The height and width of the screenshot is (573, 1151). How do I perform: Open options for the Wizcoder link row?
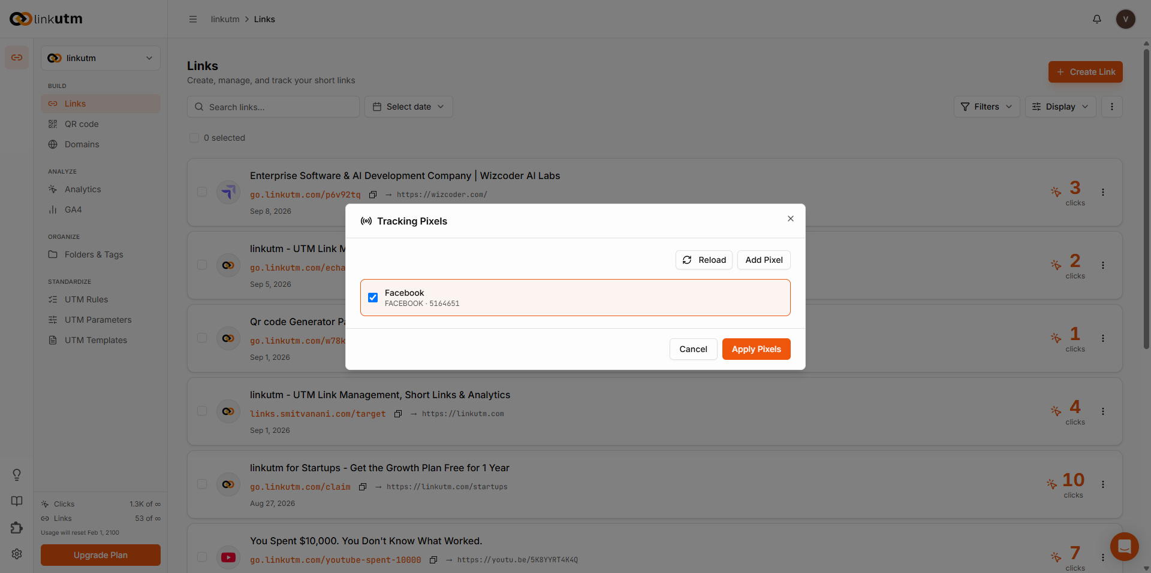click(1103, 192)
